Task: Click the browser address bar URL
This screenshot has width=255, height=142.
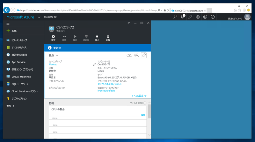Action: 89,10
